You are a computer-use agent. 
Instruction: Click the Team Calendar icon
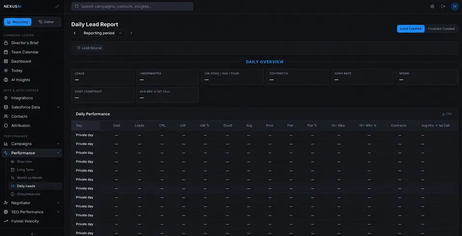point(6,52)
